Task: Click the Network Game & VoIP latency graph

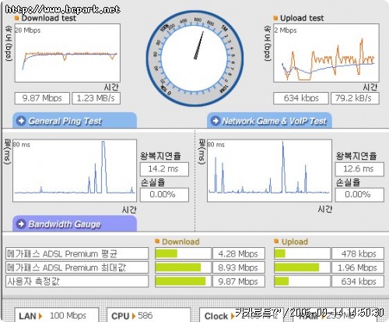Action: tap(269, 171)
